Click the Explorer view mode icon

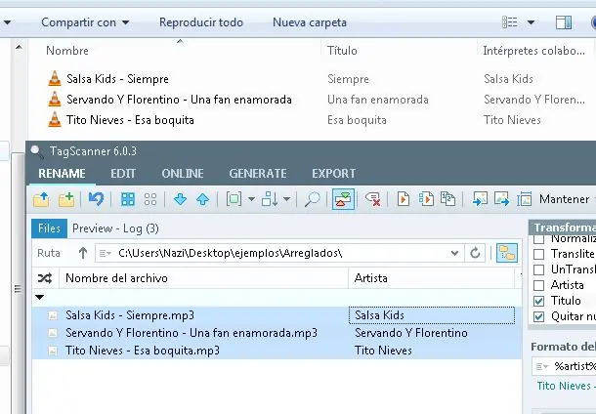point(510,22)
